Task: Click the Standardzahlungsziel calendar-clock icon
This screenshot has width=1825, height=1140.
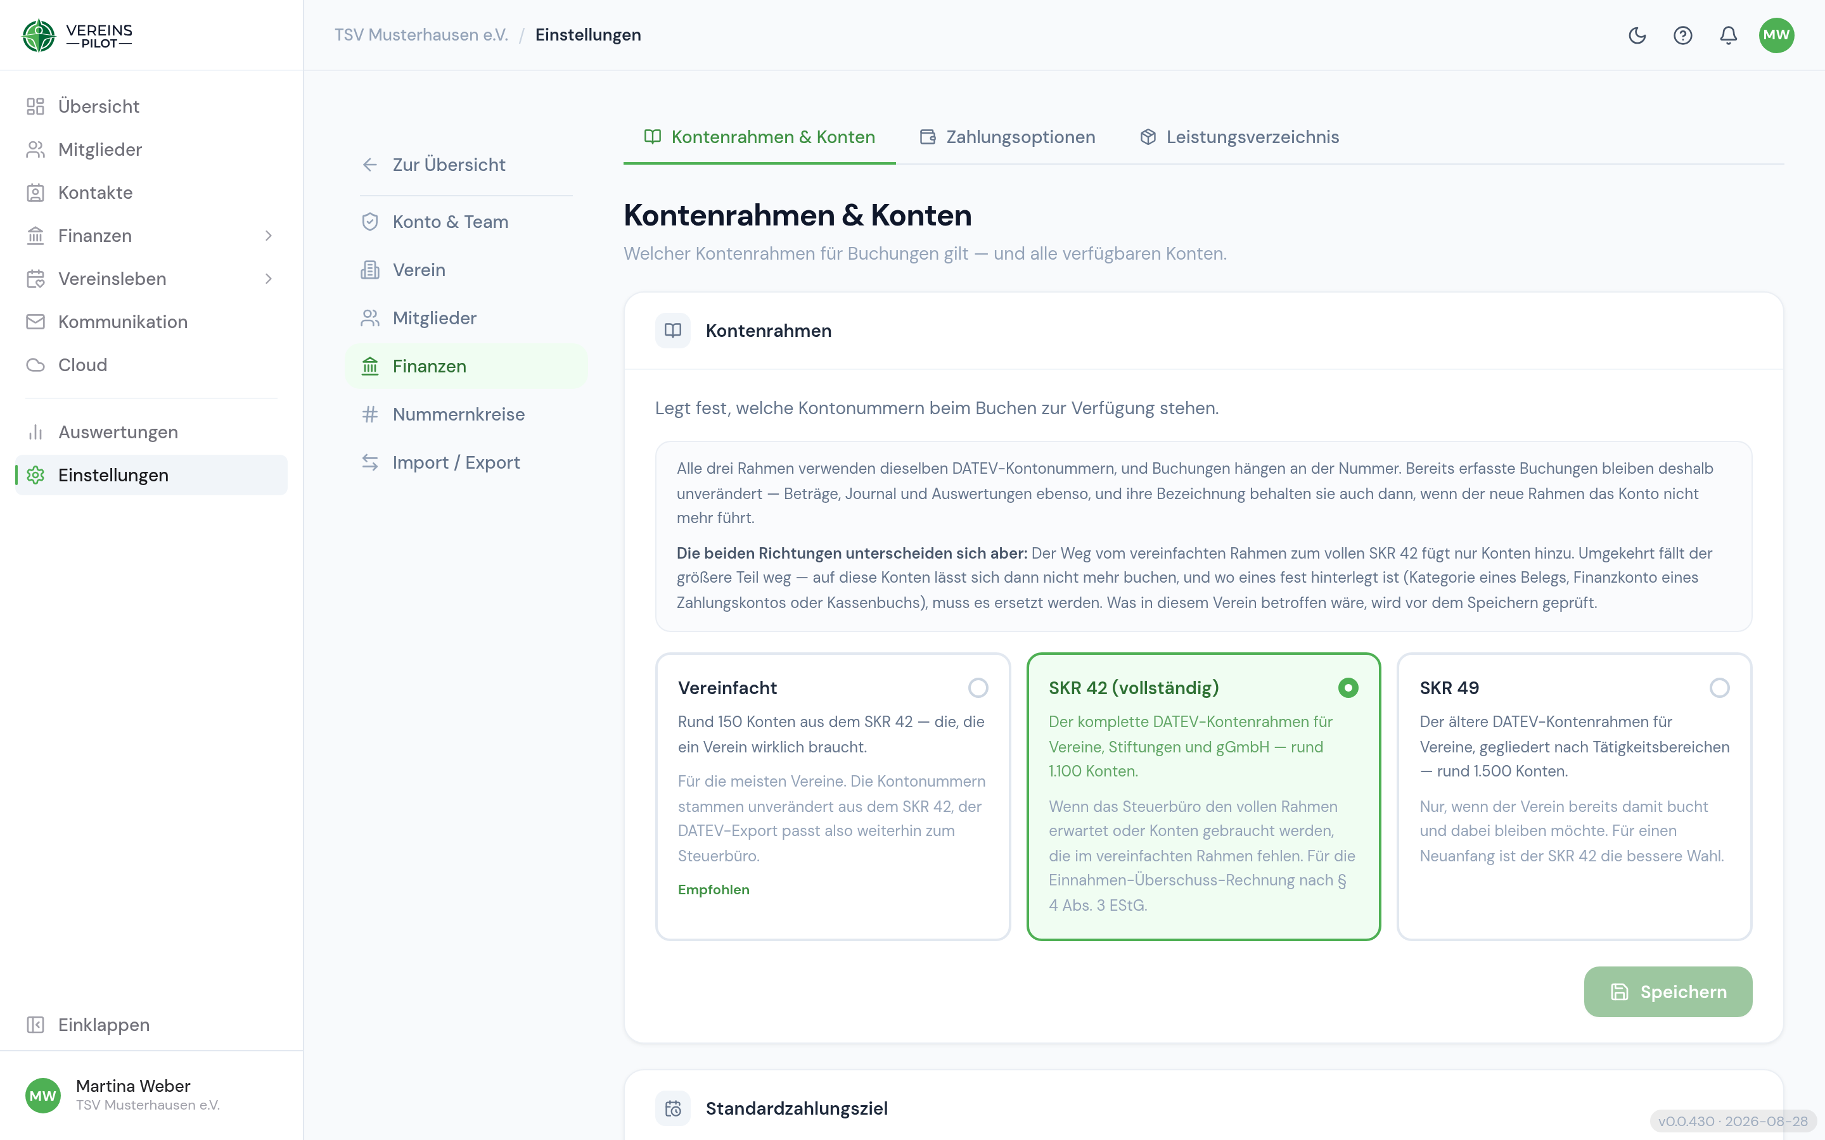Action: pos(673,1108)
